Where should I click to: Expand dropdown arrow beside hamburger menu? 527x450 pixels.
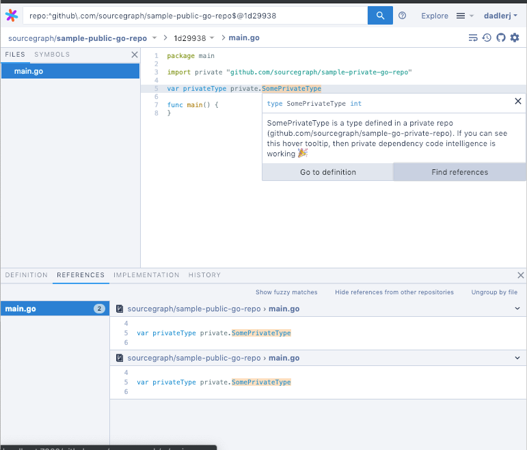(x=471, y=16)
